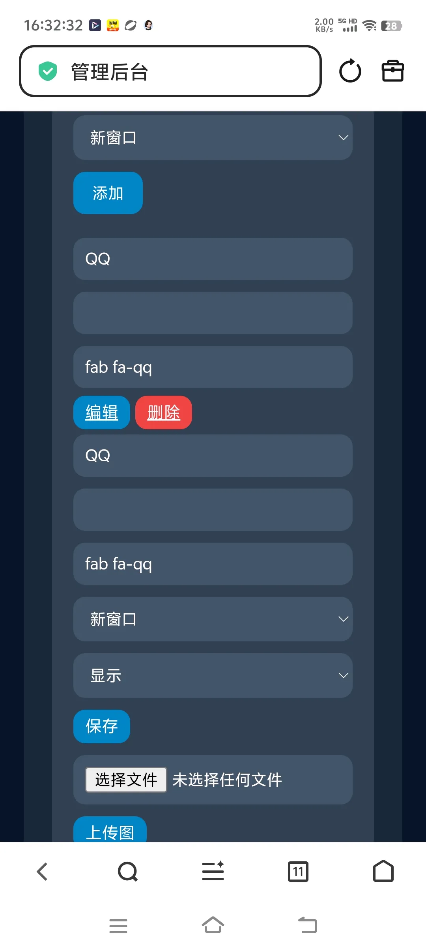This screenshot has width=426, height=951.
Task: Open the Android recent apps button
Action: [118, 926]
